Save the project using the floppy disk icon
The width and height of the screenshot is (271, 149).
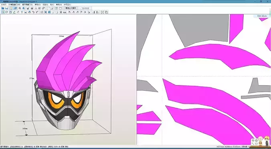coord(6,8)
